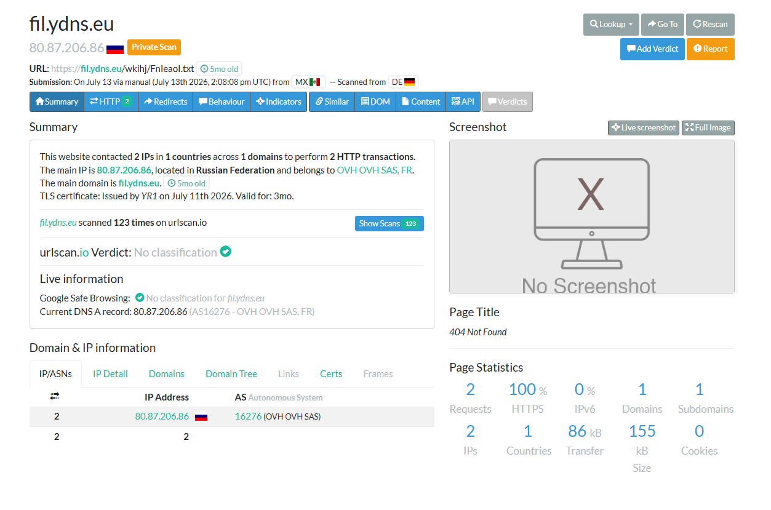
Task: Click the Go To button
Action: click(x=663, y=25)
